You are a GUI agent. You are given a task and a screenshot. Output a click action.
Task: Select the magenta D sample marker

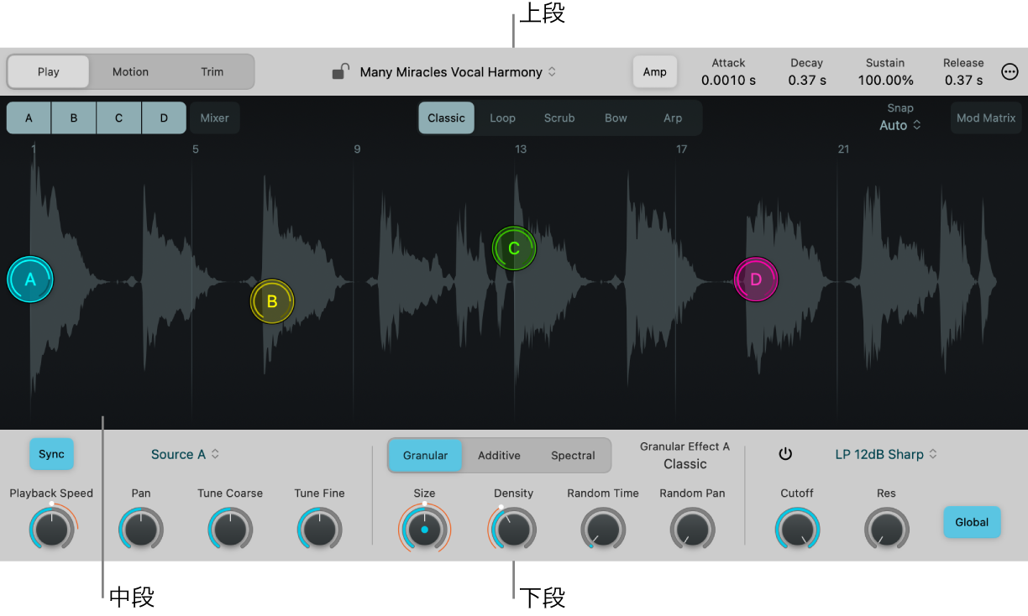[x=756, y=279]
